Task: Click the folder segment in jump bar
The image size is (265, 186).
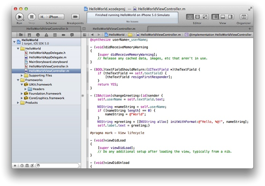Action: pos(130,35)
